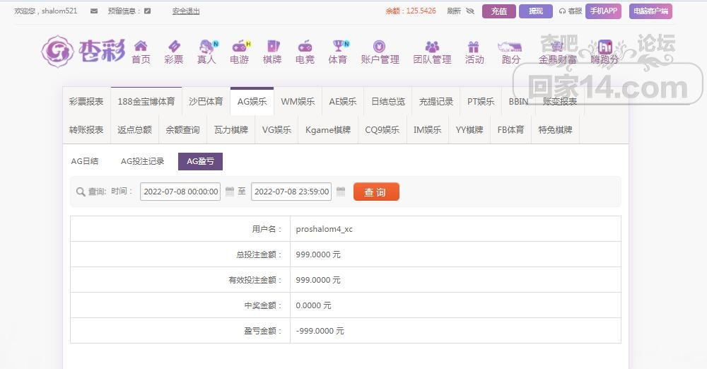Image resolution: width=707 pixels, height=369 pixels.
Task: Click the 首页 home icon
Action: click(x=141, y=47)
